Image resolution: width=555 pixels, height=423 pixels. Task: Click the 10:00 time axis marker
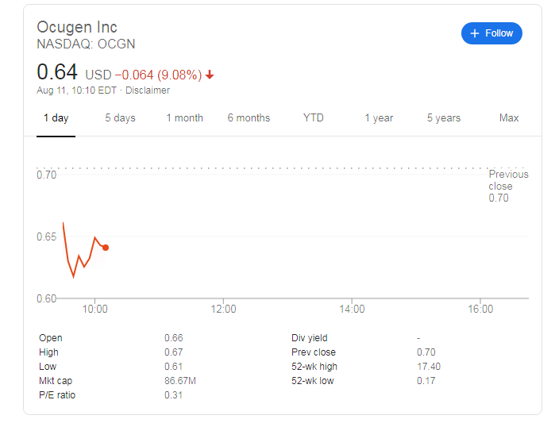click(x=94, y=310)
